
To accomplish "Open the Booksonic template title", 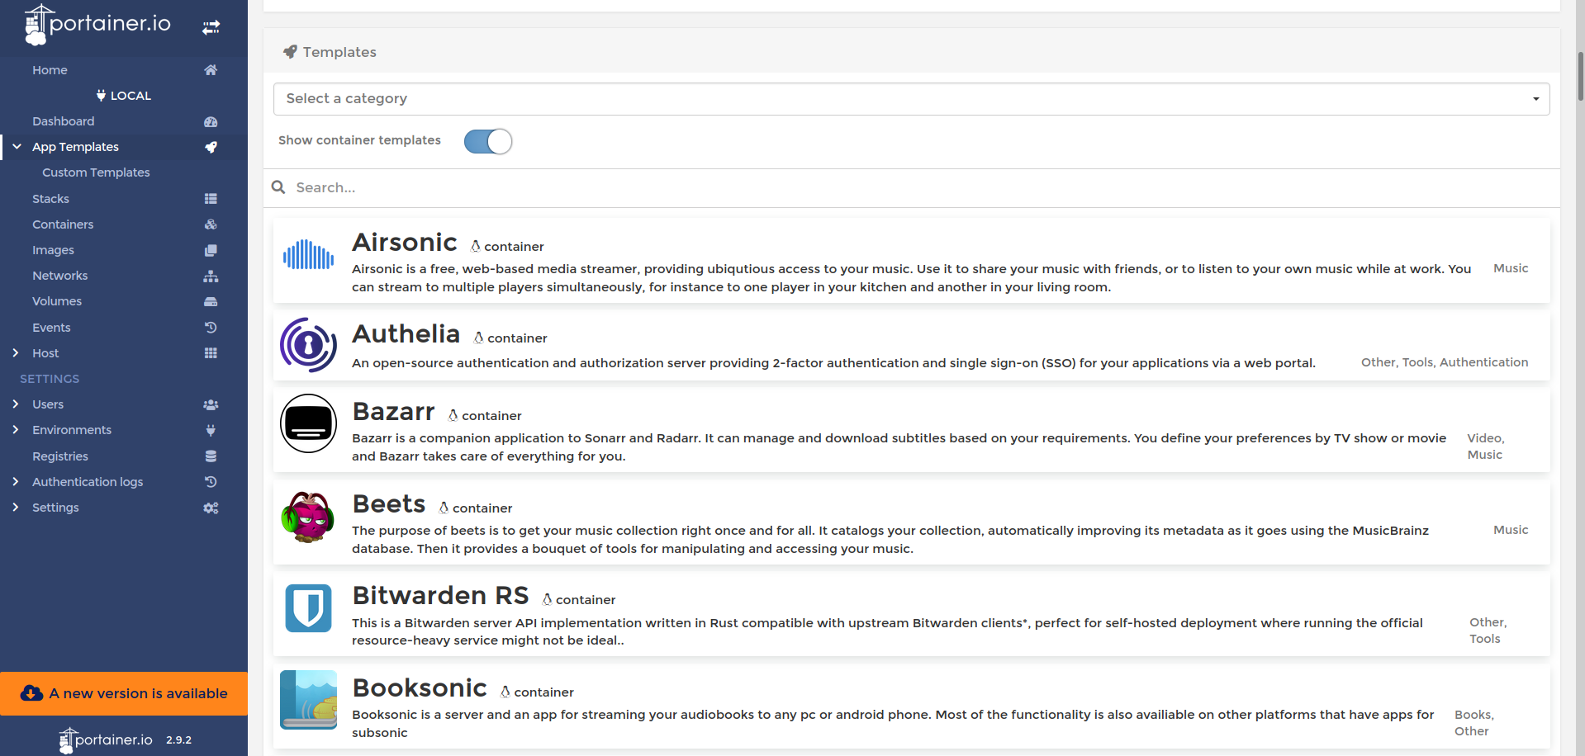I will tap(420, 688).
